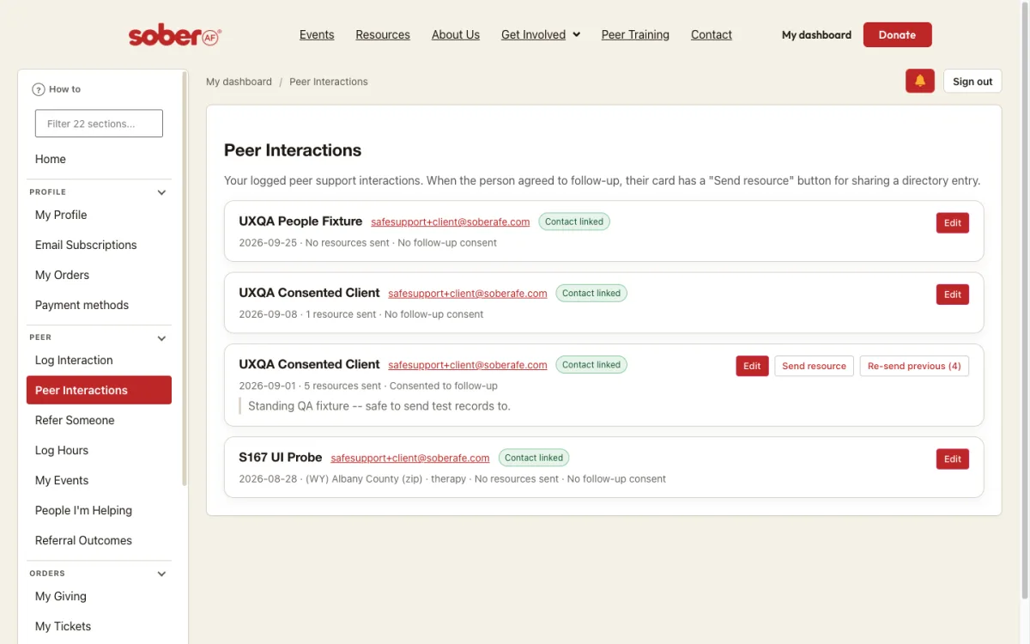This screenshot has width=1030, height=644.
Task: Click the Send resource button
Action: [814, 366]
